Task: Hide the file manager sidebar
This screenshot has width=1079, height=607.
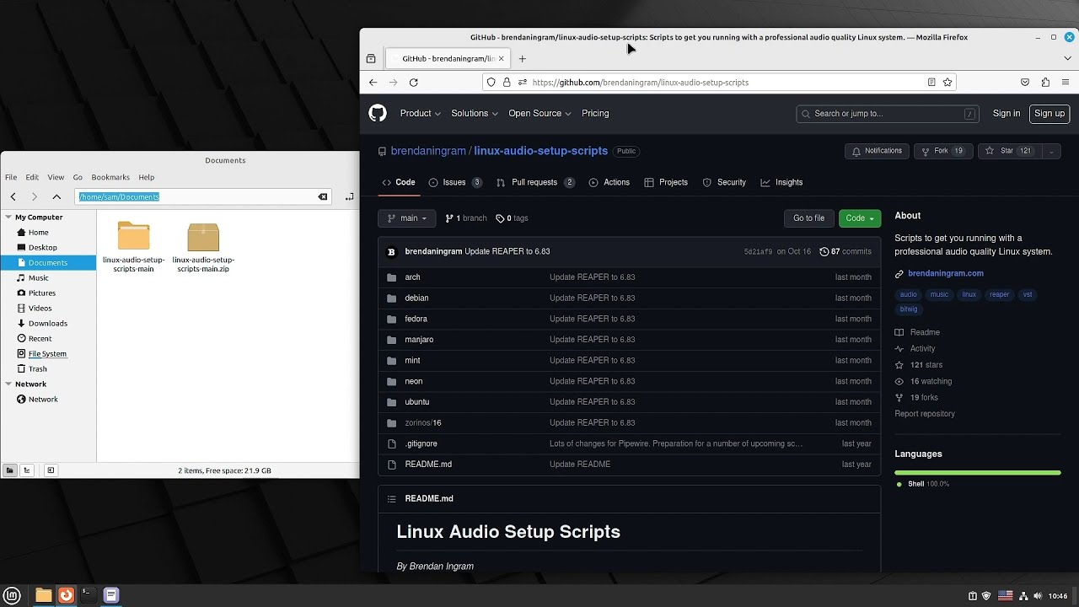Action: pos(51,470)
